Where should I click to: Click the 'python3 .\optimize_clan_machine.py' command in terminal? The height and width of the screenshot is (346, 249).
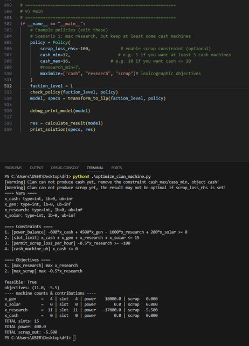click(112, 177)
